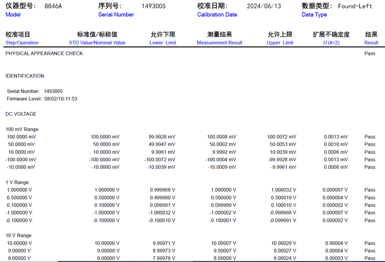Select the data type Found-Left
The image size is (385, 262).
point(355,6)
